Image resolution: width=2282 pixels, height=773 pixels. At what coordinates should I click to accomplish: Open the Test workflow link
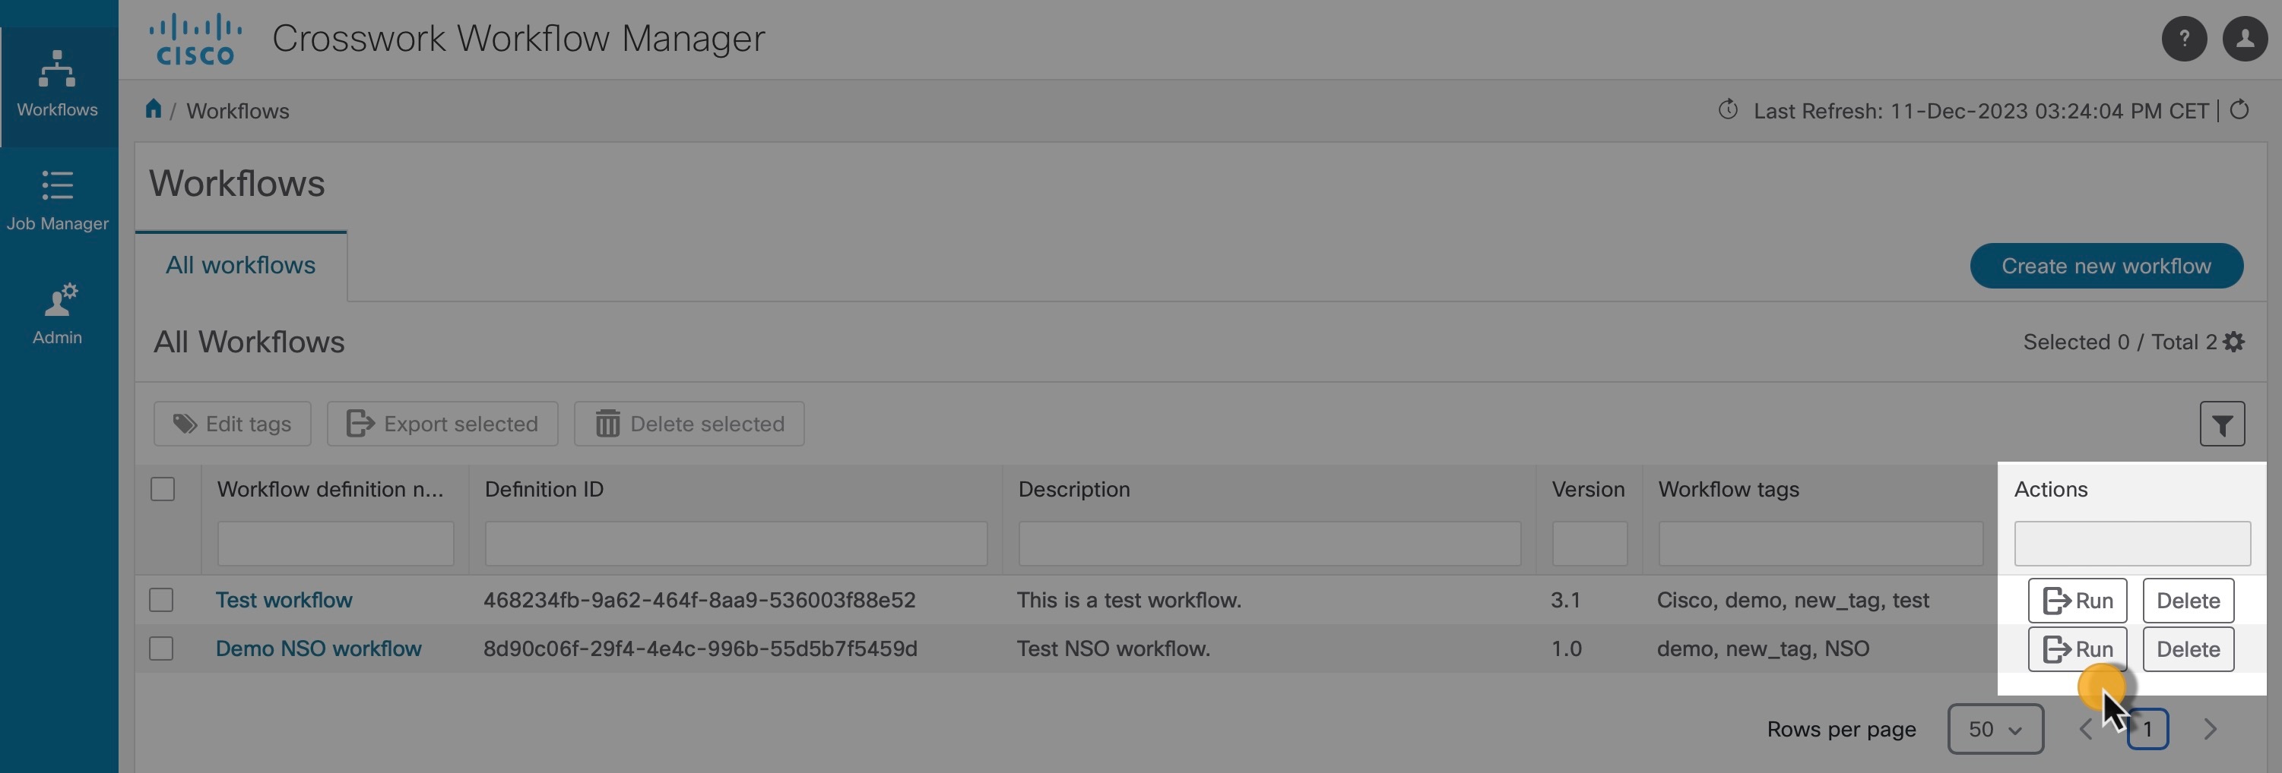(284, 600)
